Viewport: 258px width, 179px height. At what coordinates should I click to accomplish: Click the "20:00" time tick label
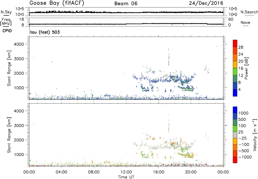click(x=191, y=172)
